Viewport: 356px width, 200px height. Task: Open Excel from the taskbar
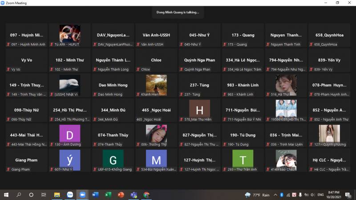108,195
